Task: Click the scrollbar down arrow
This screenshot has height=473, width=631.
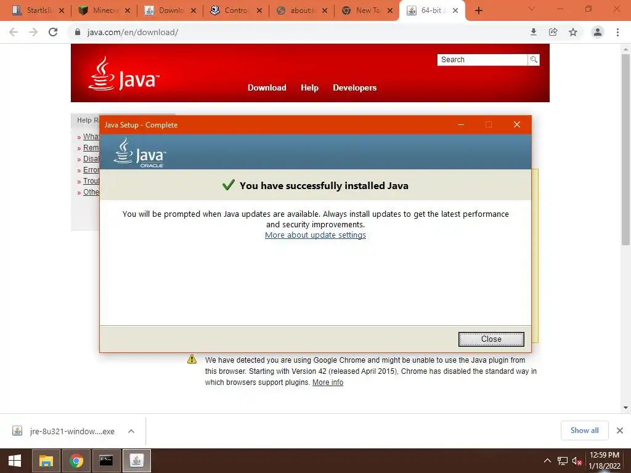Action: (625, 408)
